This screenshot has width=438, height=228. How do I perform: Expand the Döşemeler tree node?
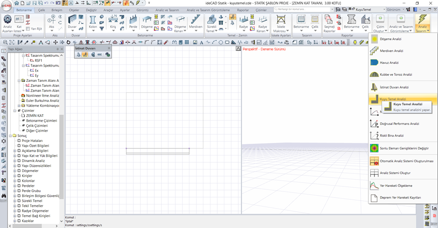coord(15,171)
